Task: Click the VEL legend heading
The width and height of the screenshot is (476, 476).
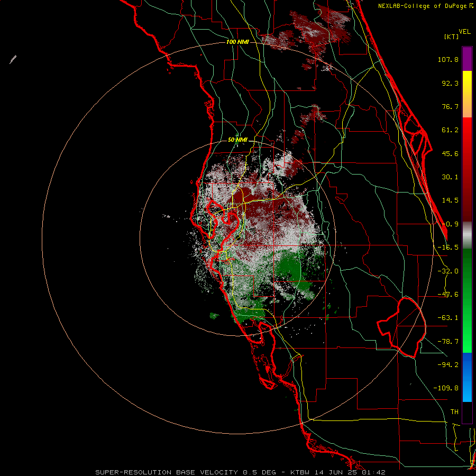Action: (x=464, y=32)
